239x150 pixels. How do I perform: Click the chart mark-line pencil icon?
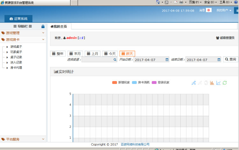(x=193, y=83)
